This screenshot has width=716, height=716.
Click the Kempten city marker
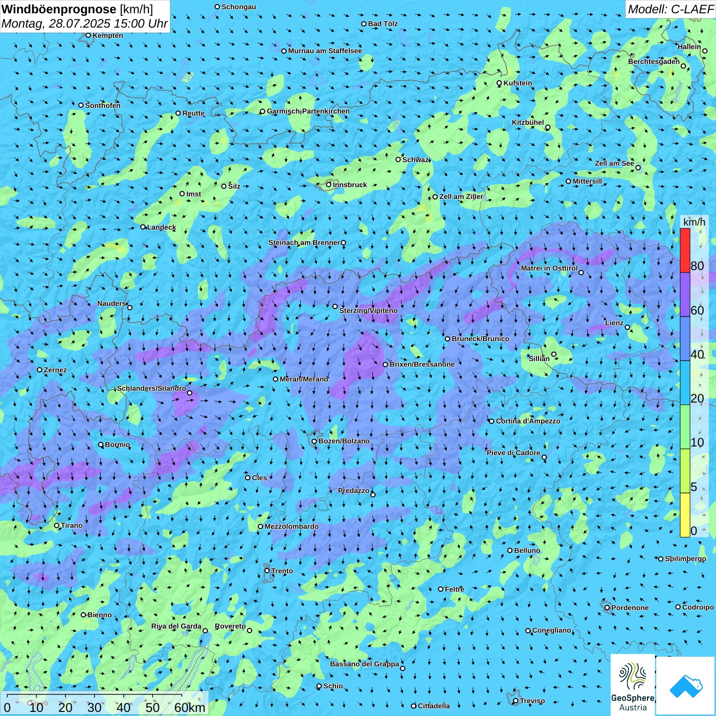pos(88,35)
